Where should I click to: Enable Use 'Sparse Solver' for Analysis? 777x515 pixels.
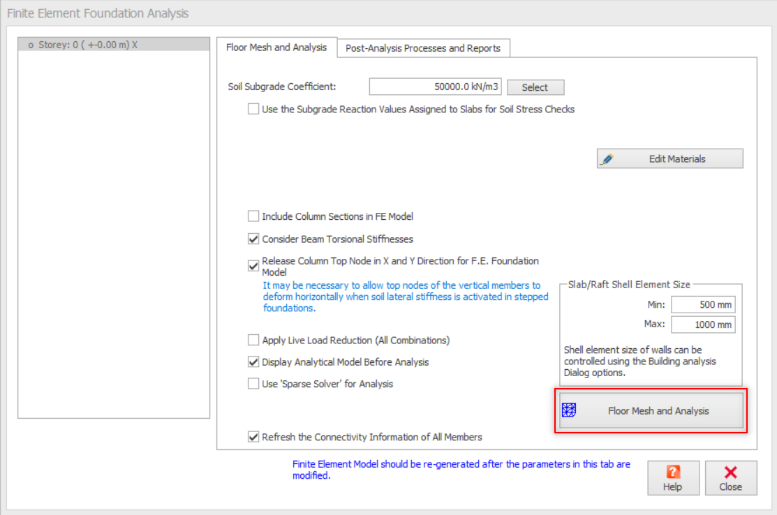(x=253, y=384)
